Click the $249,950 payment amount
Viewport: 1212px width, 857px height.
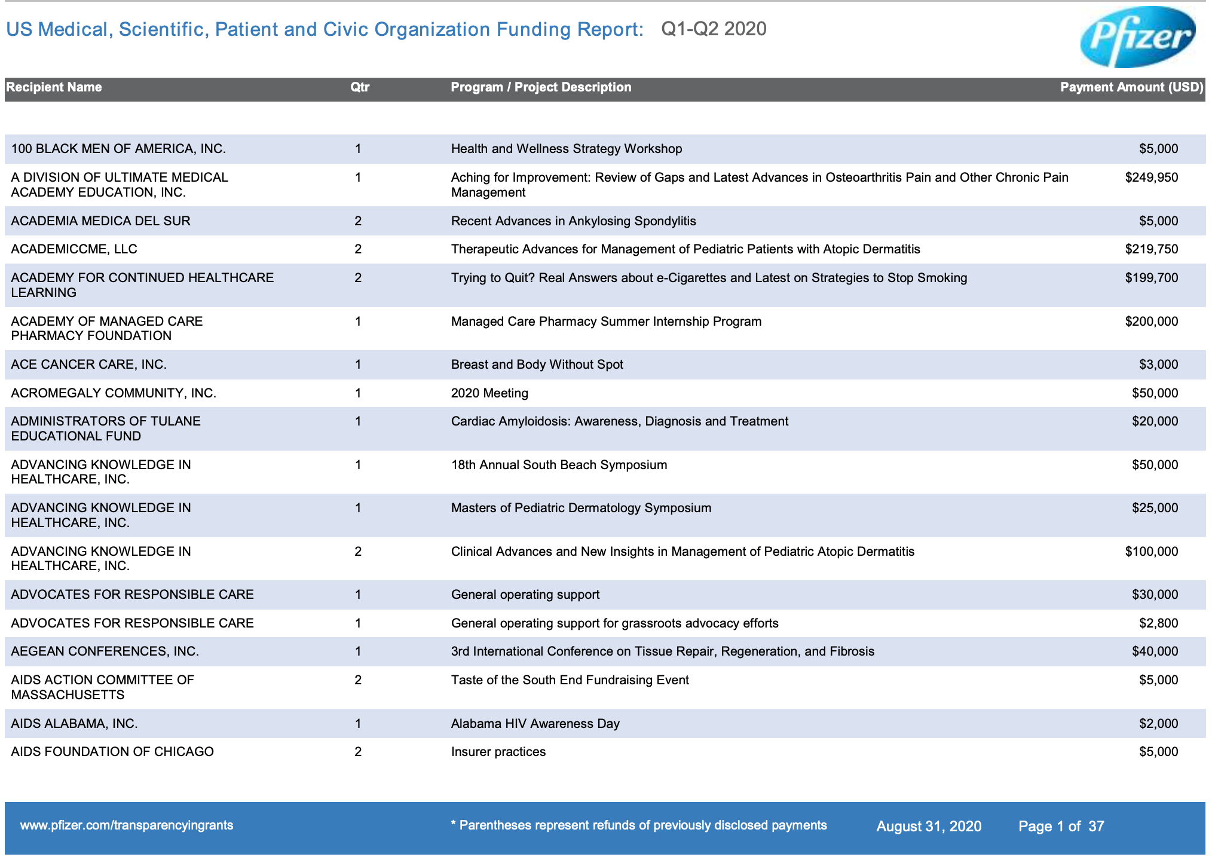[1151, 177]
